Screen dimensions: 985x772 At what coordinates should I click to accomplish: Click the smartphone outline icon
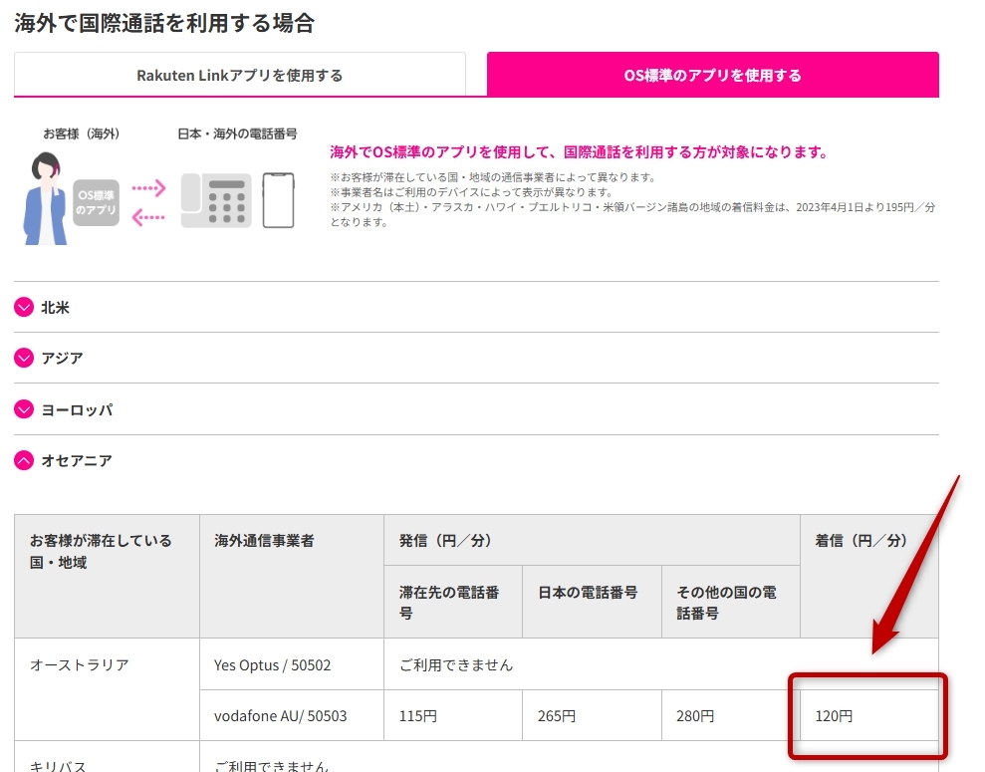click(278, 200)
